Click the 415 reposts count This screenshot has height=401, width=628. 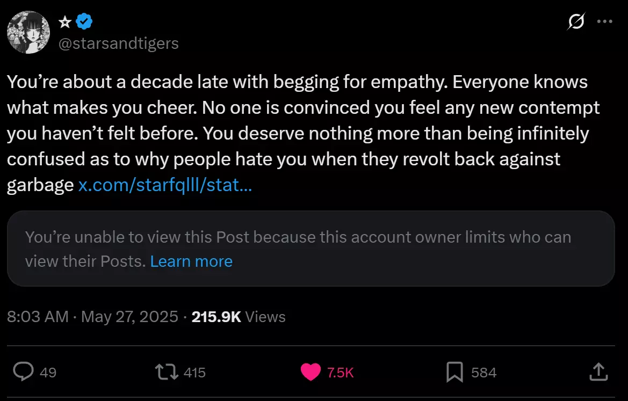pyautogui.click(x=194, y=372)
